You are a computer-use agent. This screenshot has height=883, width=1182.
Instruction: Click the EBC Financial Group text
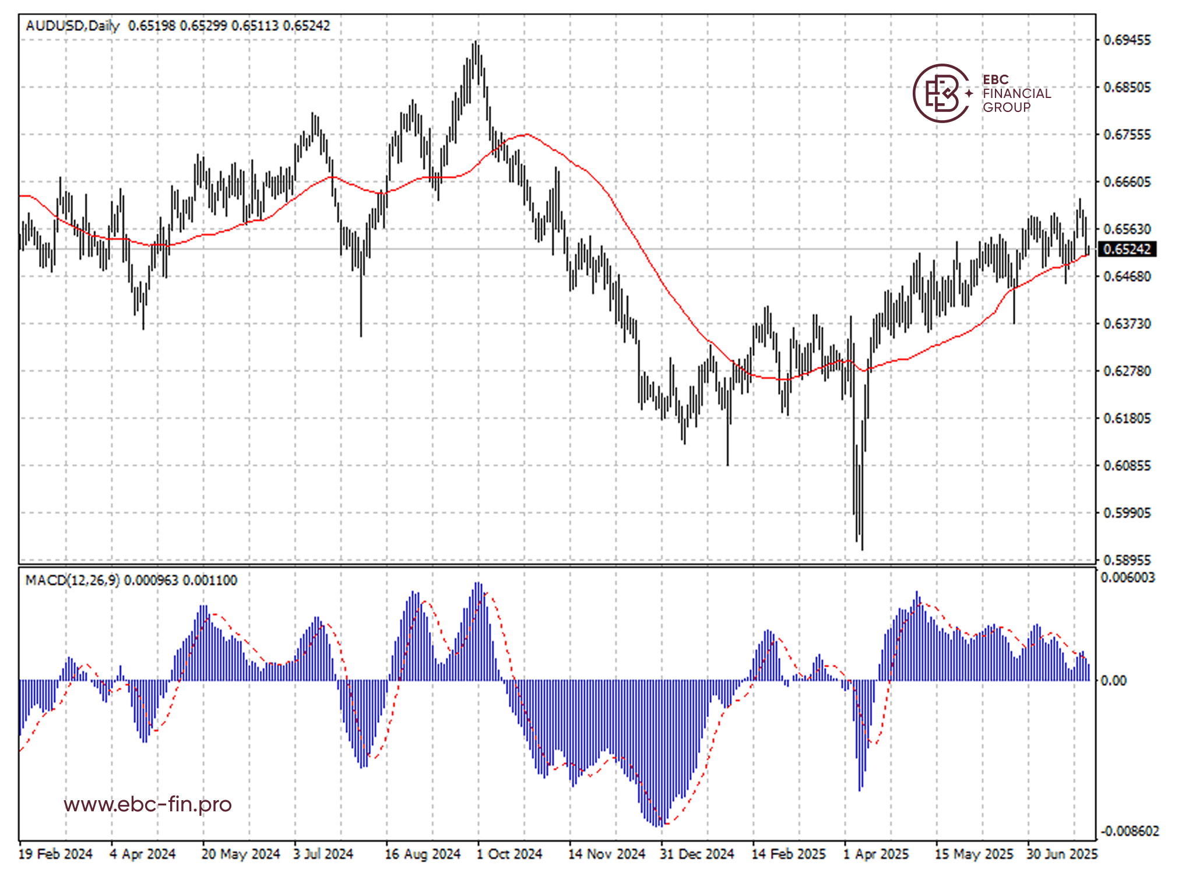(x=1016, y=93)
